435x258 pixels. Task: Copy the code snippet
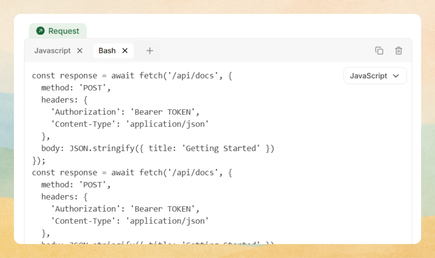click(379, 51)
